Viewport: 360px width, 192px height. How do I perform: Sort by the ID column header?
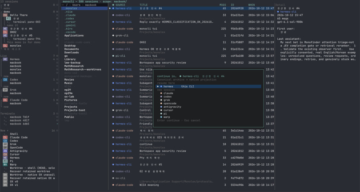(233, 5)
